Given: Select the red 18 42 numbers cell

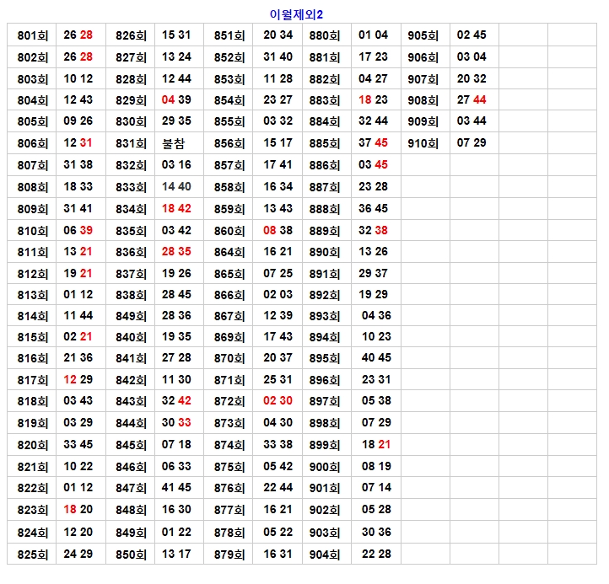Looking at the screenshot, I should tap(177, 208).
